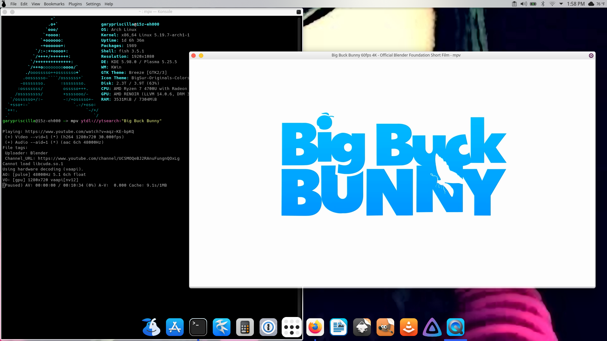Click the '(Paused) AV: 00:00:00' status line
The height and width of the screenshot is (341, 607).
coord(85,185)
